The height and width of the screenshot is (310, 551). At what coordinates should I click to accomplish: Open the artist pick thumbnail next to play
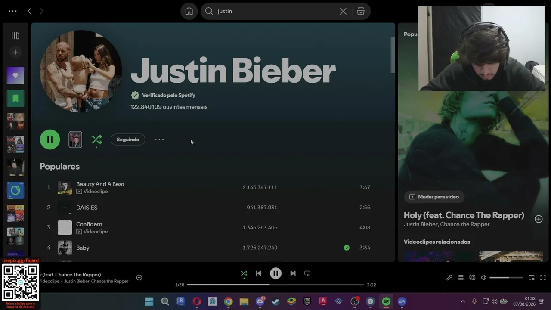click(x=75, y=139)
